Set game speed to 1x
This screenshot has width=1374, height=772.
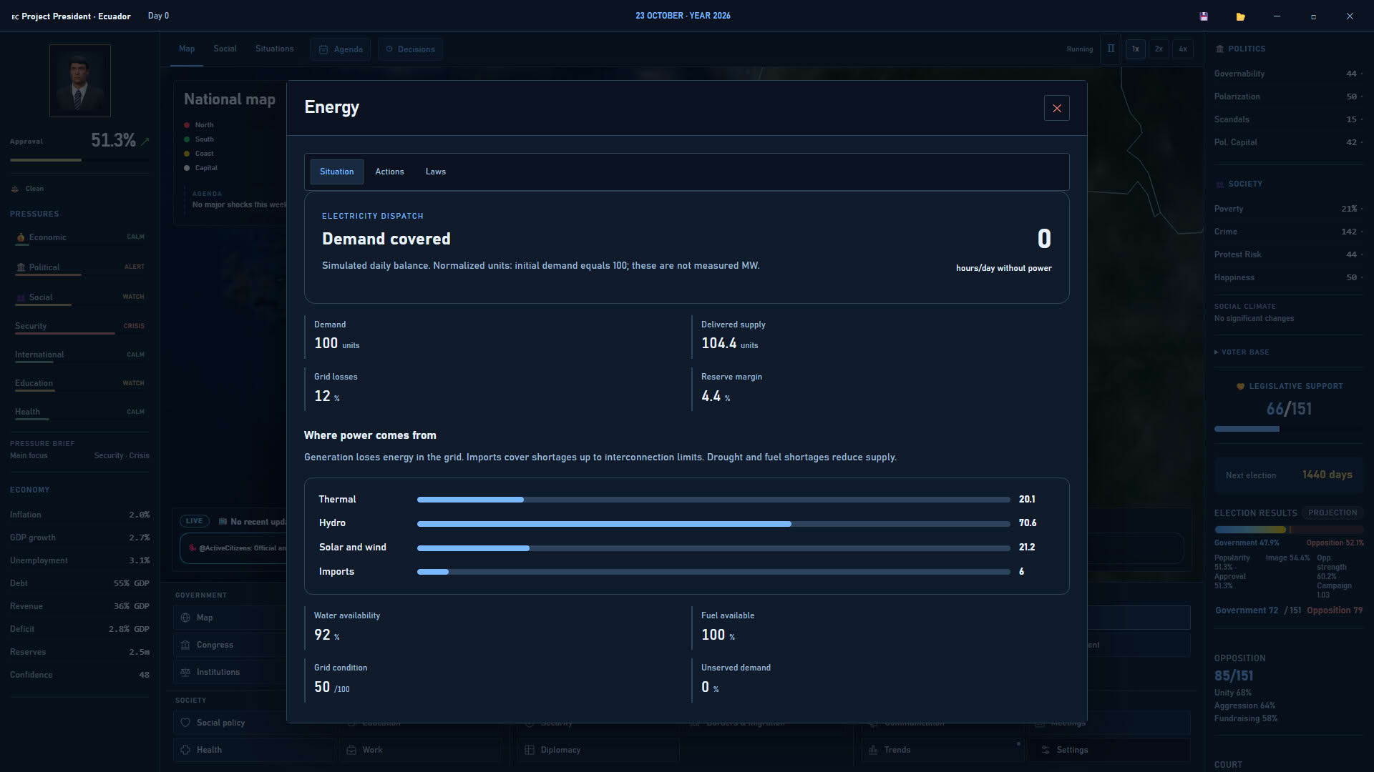pos(1135,49)
